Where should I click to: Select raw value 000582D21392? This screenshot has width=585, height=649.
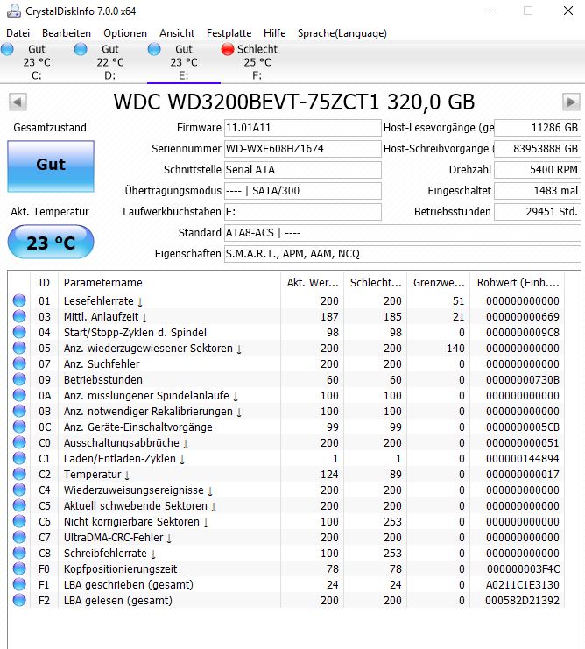click(x=523, y=600)
